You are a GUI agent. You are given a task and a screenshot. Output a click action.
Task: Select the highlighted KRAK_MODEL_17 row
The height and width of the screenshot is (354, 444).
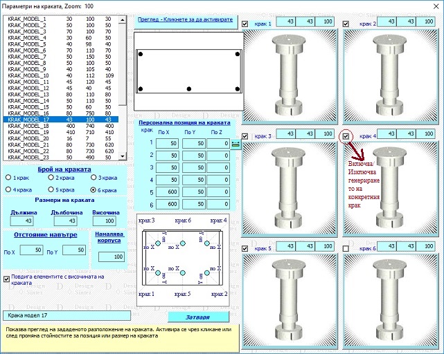click(x=60, y=120)
